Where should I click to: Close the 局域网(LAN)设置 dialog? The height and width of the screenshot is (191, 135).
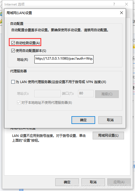[x=122, y=13]
